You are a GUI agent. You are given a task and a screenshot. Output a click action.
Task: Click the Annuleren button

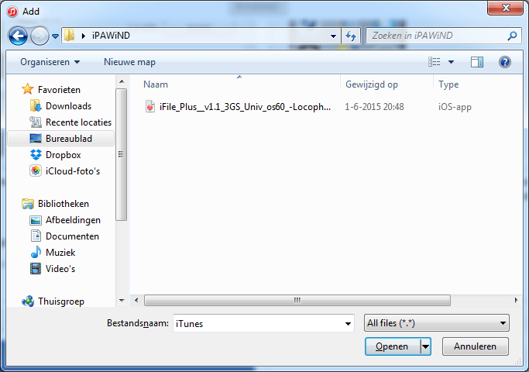(475, 346)
